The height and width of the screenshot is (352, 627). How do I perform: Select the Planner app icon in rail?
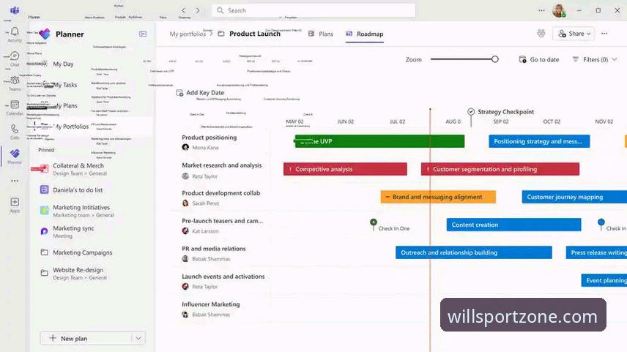15,154
